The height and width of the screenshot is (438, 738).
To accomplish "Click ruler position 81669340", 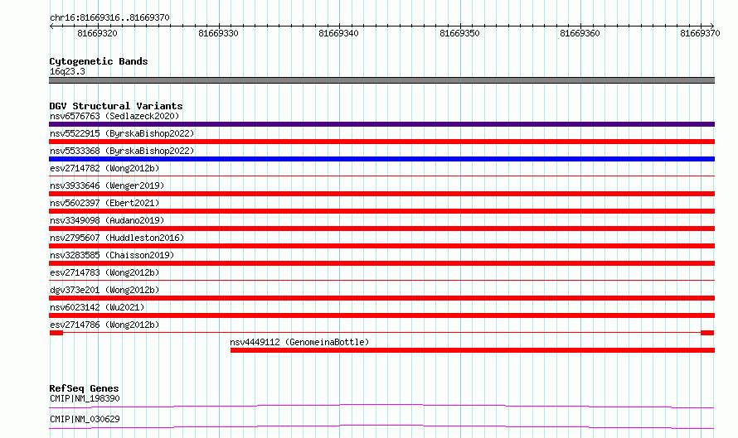I will coord(339,33).
